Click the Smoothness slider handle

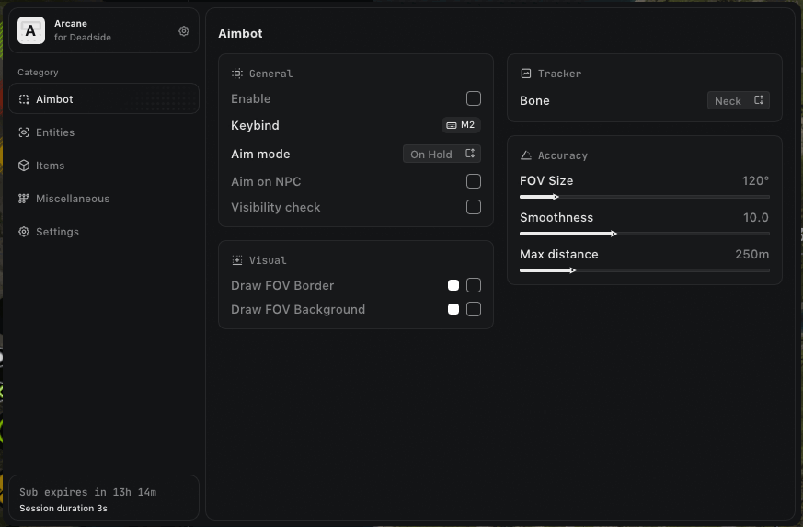click(614, 234)
